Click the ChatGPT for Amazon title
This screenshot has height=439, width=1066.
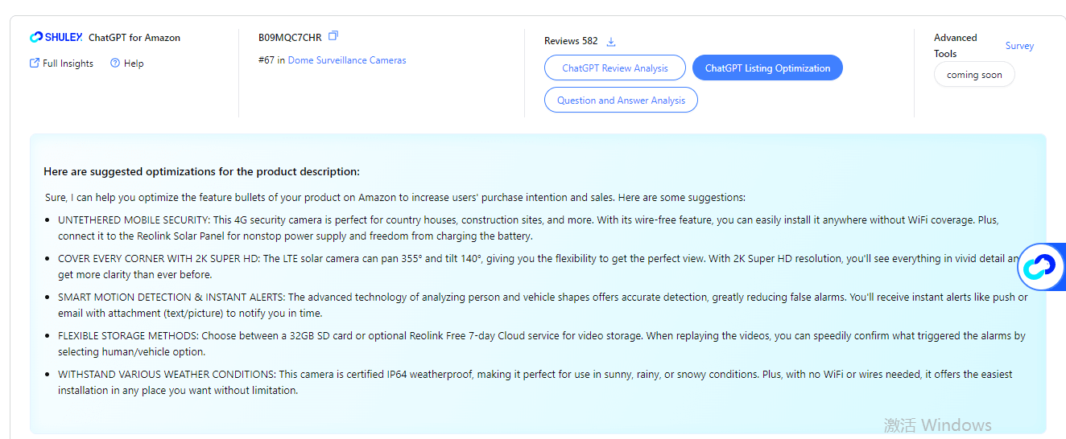point(134,38)
